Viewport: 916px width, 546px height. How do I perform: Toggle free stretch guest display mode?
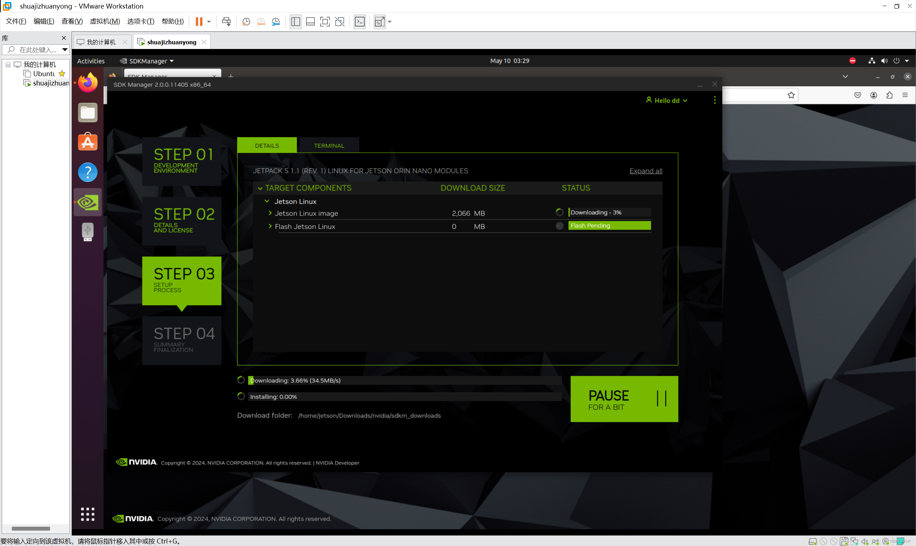[x=340, y=21]
